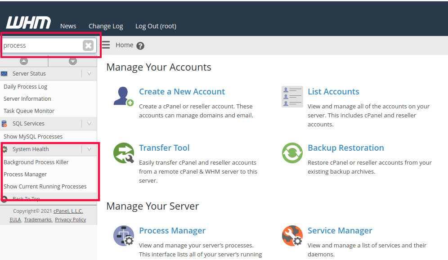Select the Transfer Tool icon

click(x=123, y=153)
